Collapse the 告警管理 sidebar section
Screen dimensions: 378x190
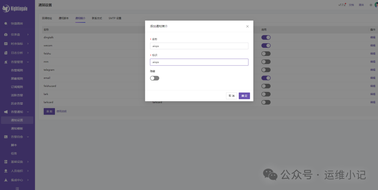point(17,62)
